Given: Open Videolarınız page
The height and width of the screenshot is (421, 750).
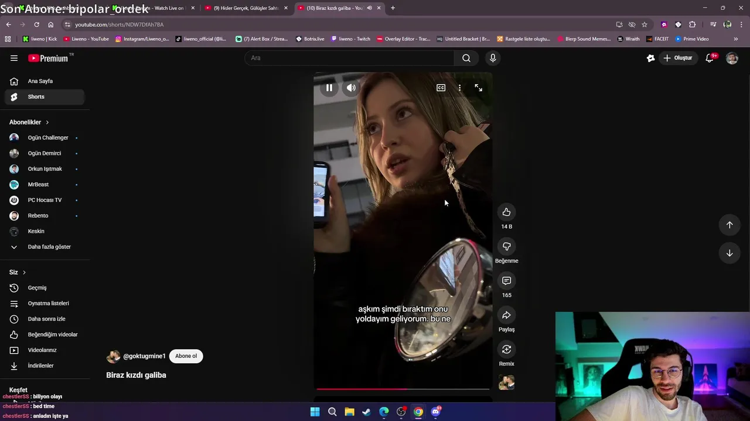Looking at the screenshot, I should (45, 350).
